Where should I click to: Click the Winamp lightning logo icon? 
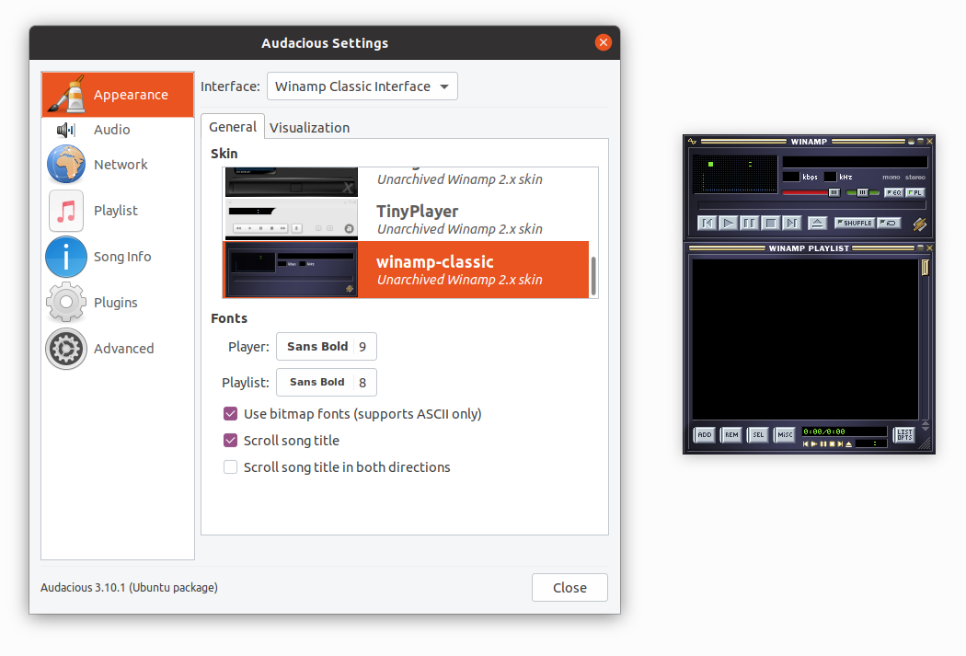693,141
